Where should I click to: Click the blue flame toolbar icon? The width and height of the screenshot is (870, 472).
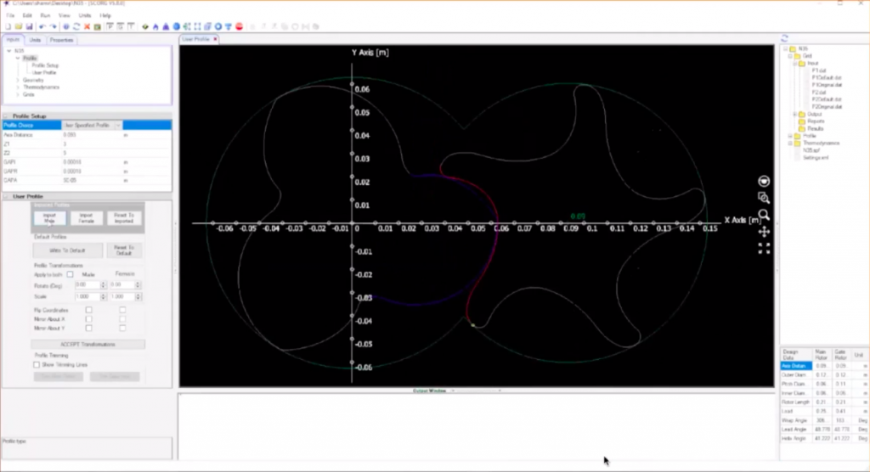point(155,26)
